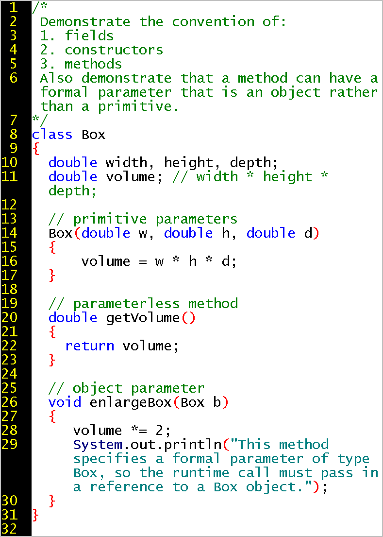This screenshot has width=383, height=537.
Task: Click the comment "// parameterless method"
Action: pyautogui.click(x=143, y=304)
